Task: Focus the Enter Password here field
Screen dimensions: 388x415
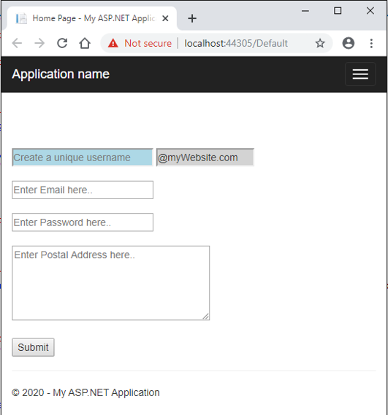Action: pos(83,222)
